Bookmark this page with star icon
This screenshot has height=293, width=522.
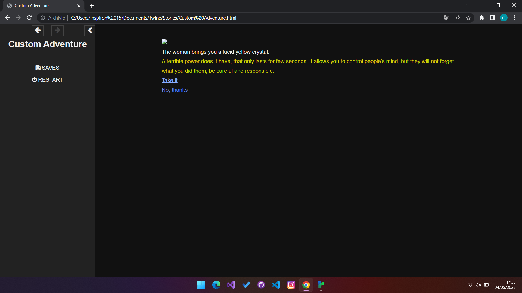468,18
